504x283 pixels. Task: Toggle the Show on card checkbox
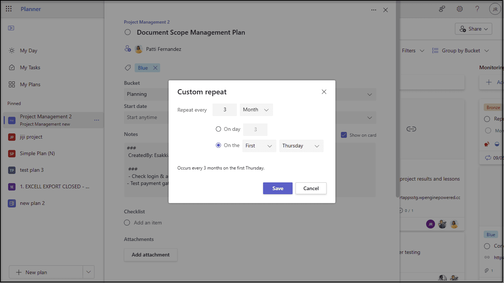tap(344, 135)
